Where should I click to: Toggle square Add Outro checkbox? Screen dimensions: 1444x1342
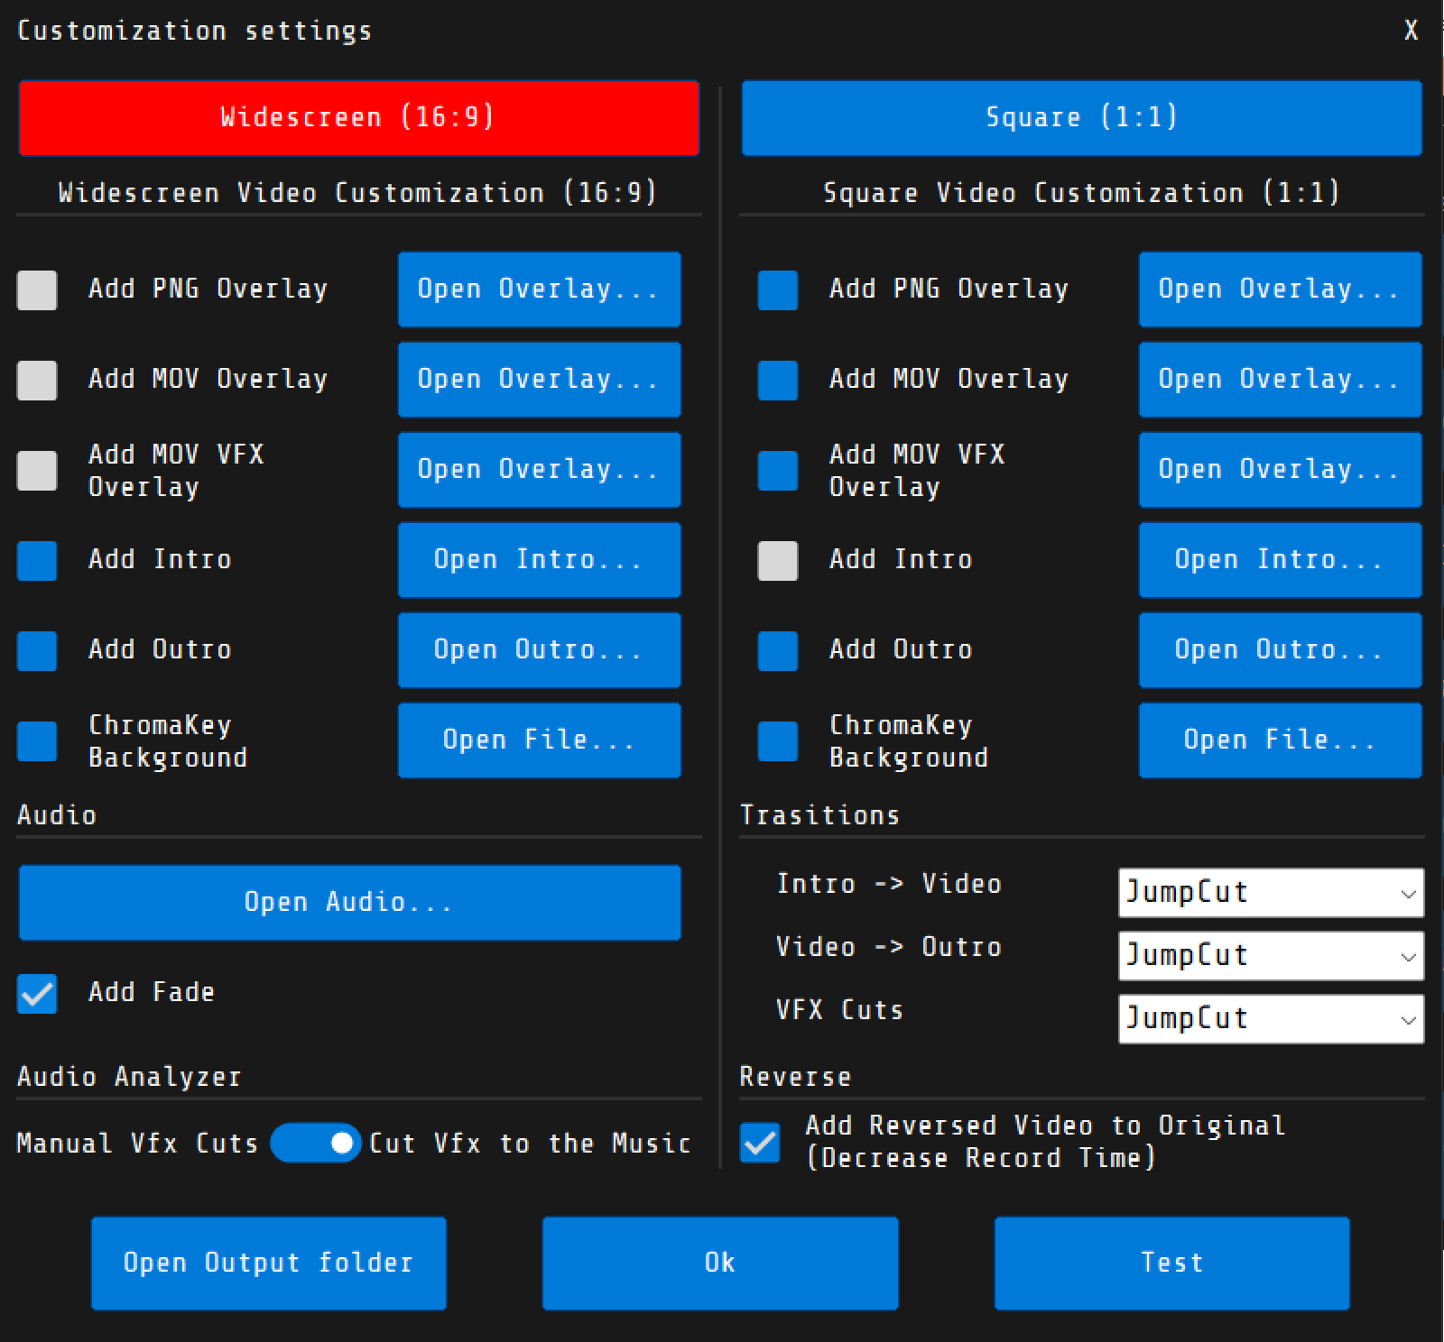[x=778, y=650]
